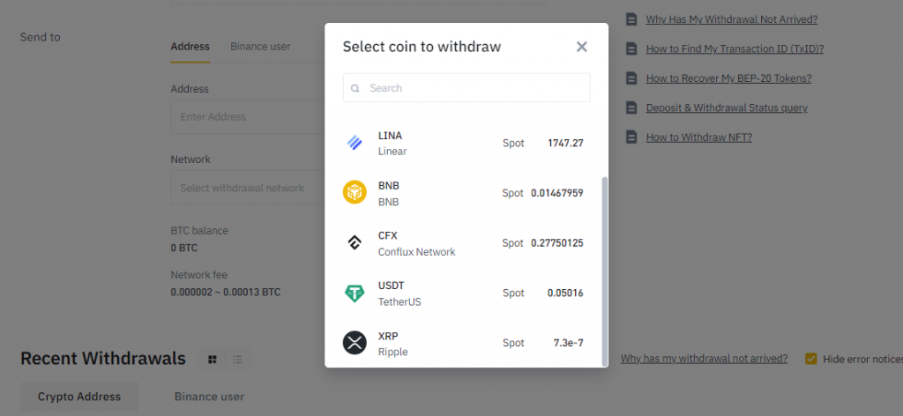Click the coin search input field

476,88
